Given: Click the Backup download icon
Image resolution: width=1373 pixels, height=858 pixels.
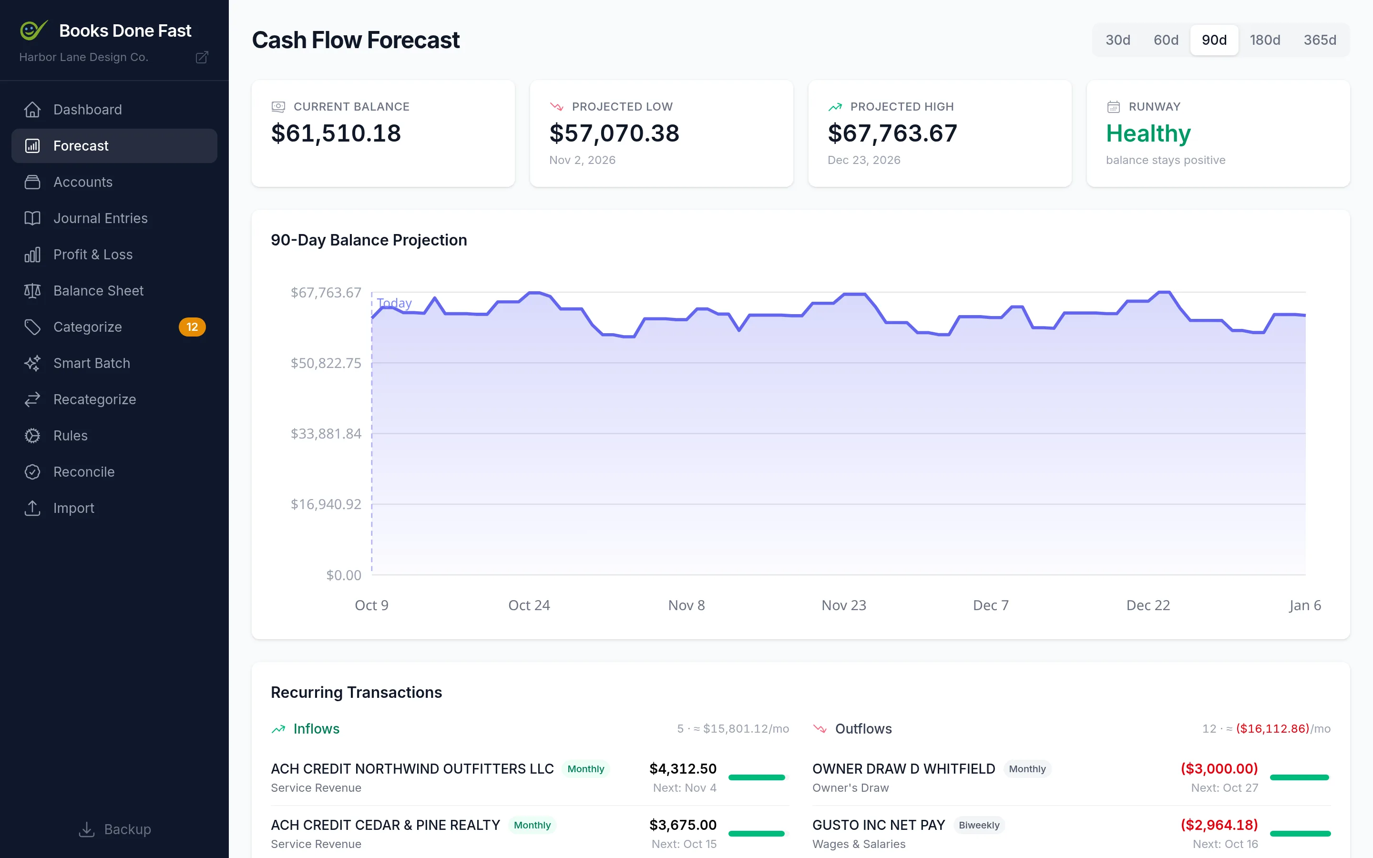Looking at the screenshot, I should pos(86,829).
